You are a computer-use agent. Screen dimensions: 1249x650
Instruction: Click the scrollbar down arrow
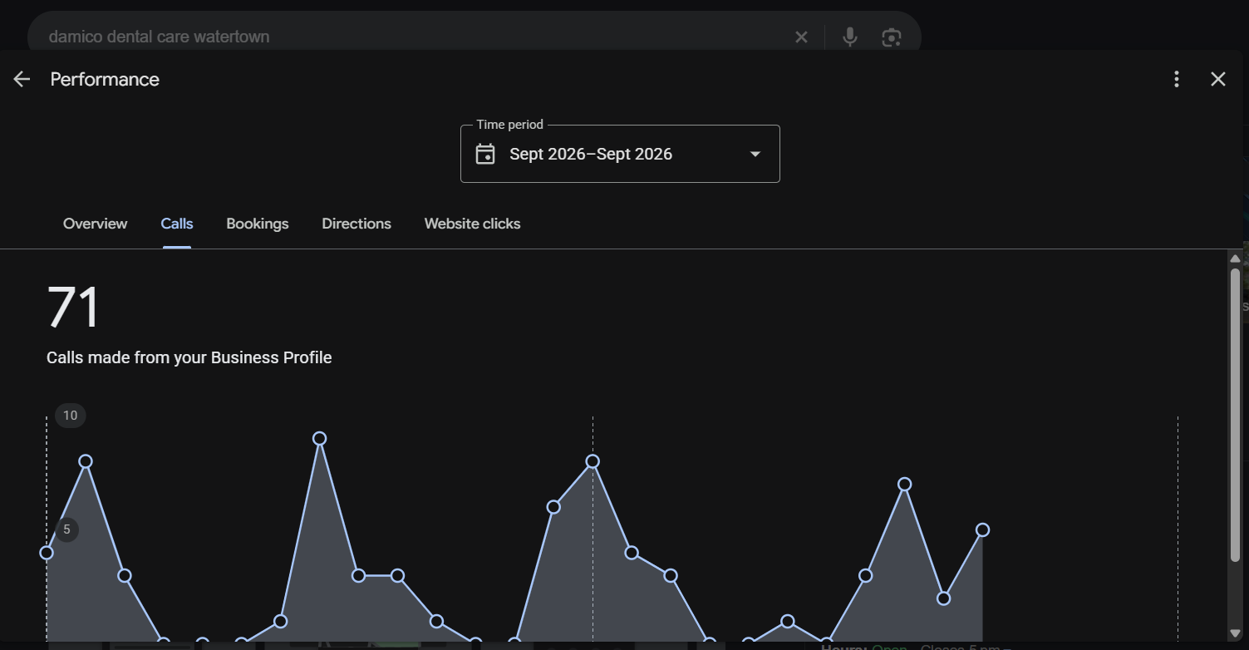pos(1235,635)
